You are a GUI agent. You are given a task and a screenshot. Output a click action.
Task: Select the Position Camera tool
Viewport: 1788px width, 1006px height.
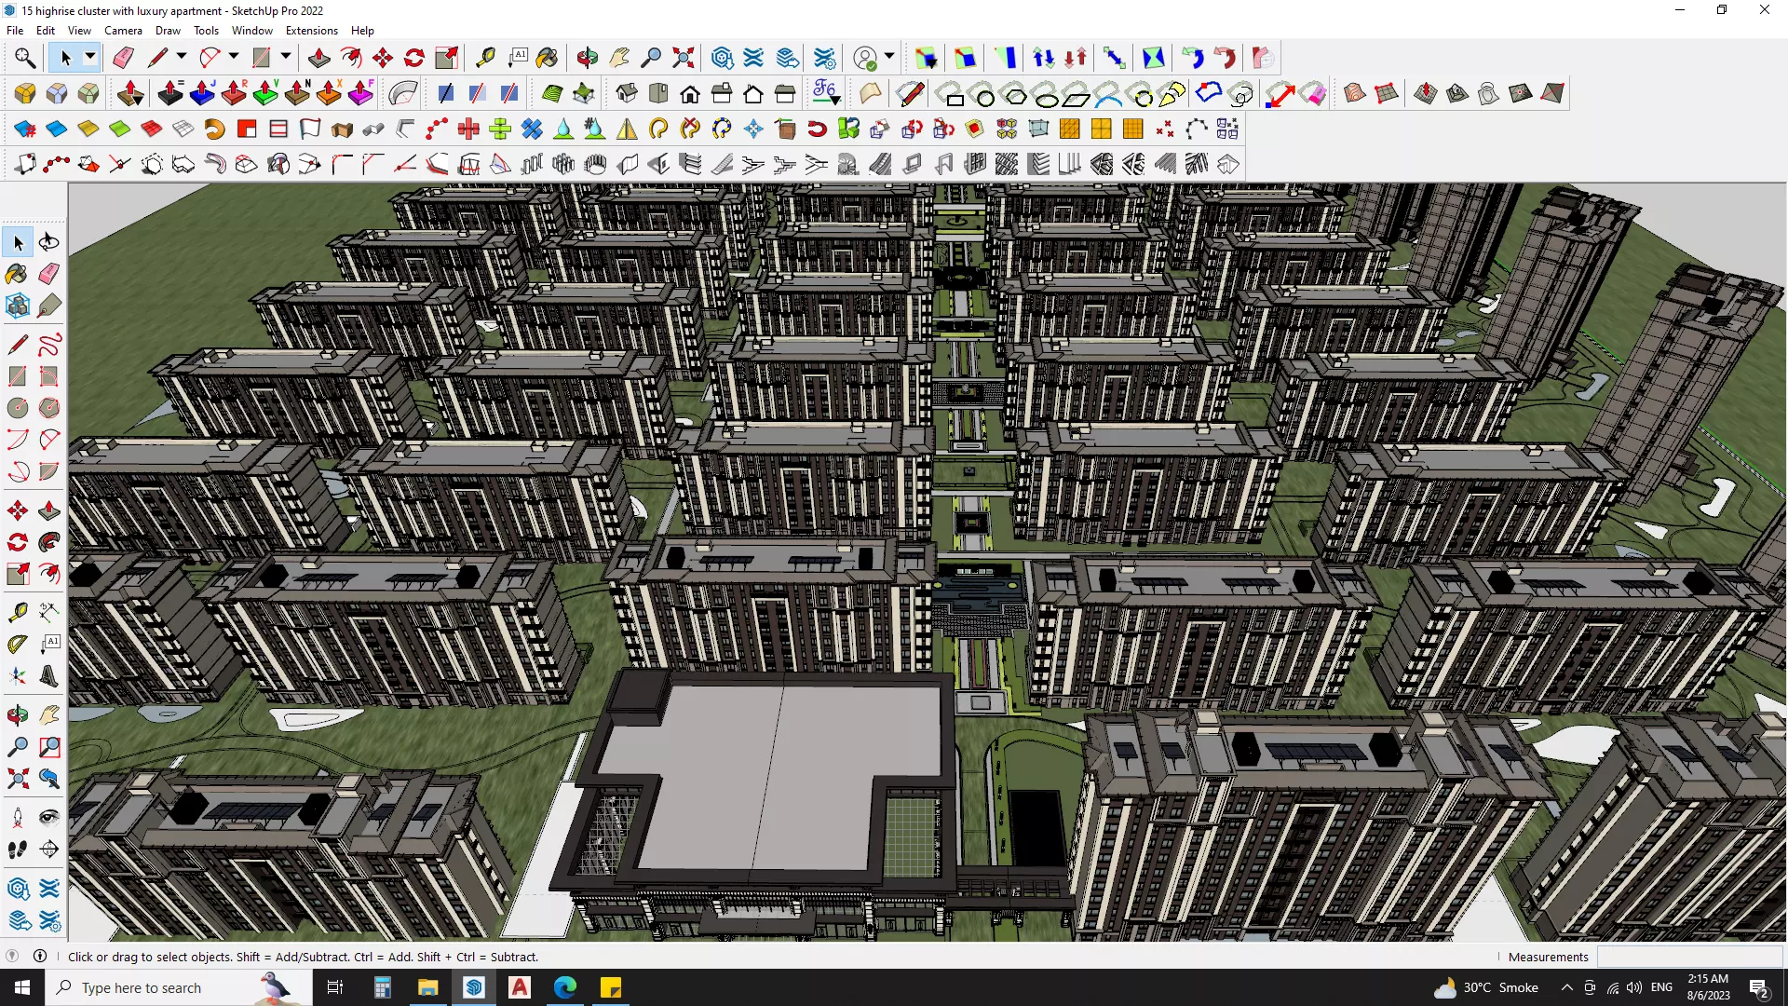click(x=17, y=818)
